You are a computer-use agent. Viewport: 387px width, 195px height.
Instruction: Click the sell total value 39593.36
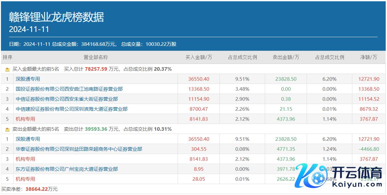click(96, 129)
